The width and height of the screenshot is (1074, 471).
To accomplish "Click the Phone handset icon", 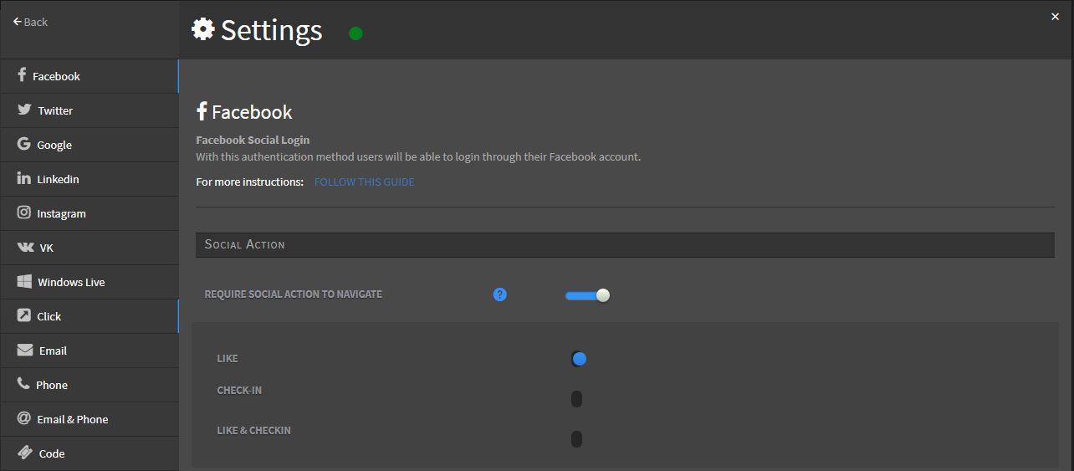I will click(x=23, y=384).
